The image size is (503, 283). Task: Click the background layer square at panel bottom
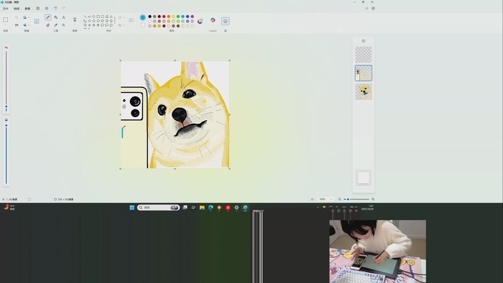363,178
